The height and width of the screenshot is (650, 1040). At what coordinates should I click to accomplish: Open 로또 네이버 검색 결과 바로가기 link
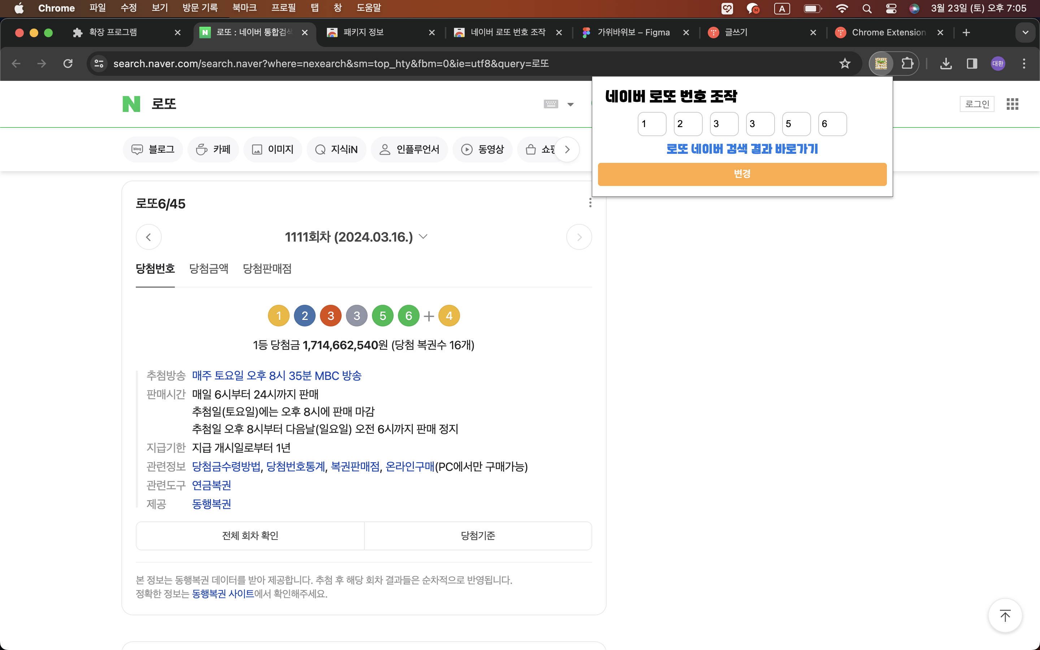point(742,149)
